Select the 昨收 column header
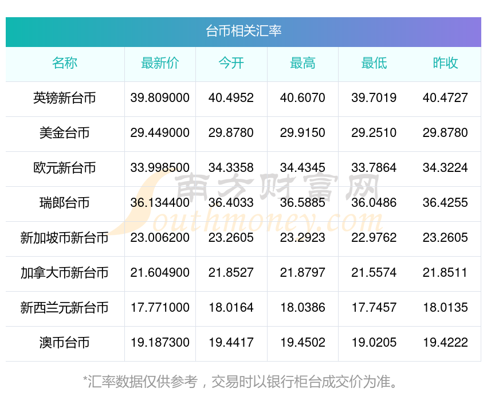Image resolution: width=487 pixels, height=400 pixels. click(445, 63)
